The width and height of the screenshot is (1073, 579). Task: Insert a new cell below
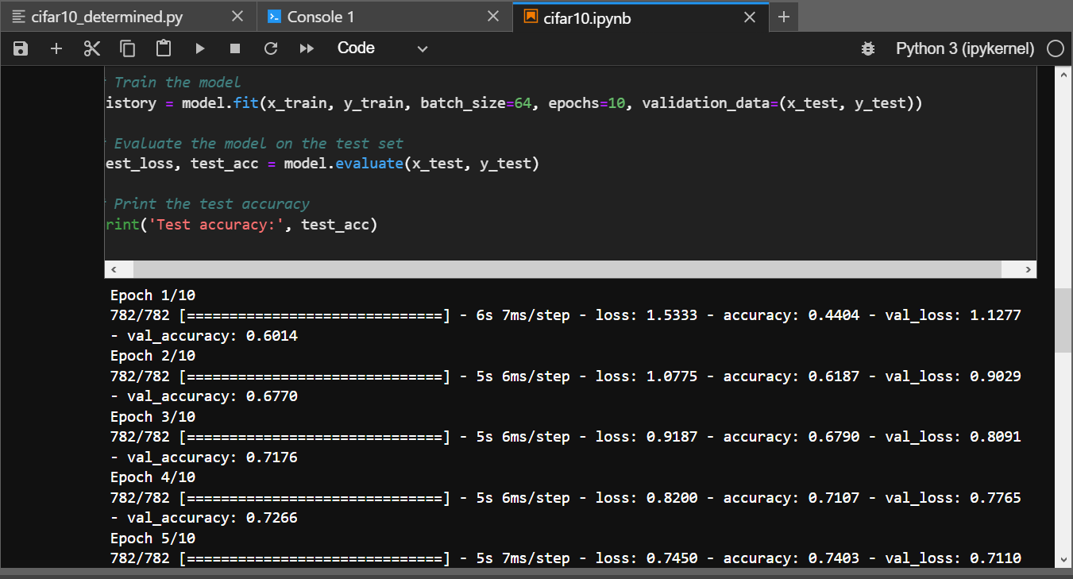(56, 48)
